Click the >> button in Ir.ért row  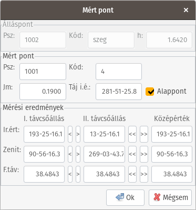[144, 134]
